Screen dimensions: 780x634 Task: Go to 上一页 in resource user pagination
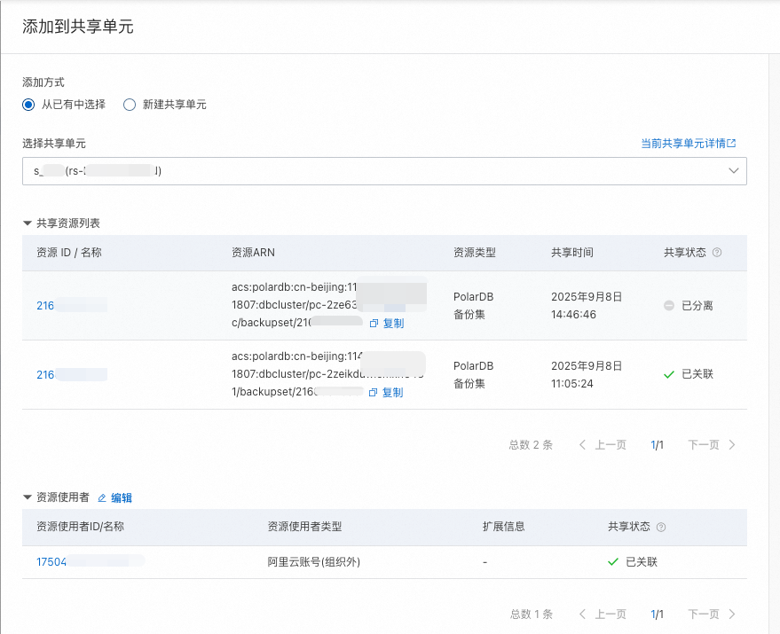tap(611, 614)
